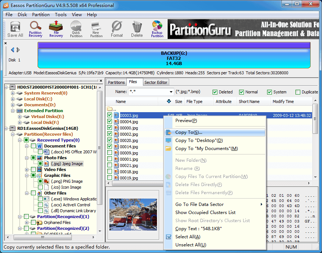The height and width of the screenshot is (253, 322).
Task: Click the Video Files filmstrip icon
Action: (39, 170)
